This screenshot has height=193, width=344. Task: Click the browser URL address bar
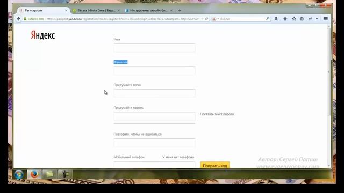click(123, 19)
